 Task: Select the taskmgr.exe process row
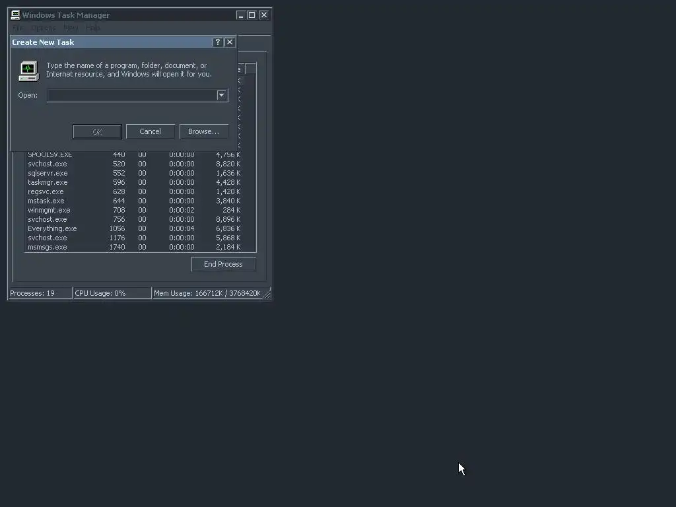(135, 182)
